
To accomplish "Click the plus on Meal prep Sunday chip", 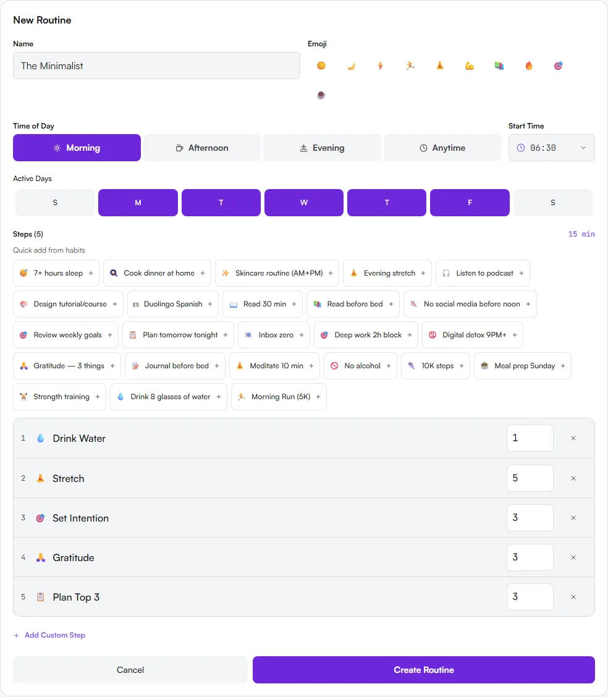I will [x=563, y=366].
